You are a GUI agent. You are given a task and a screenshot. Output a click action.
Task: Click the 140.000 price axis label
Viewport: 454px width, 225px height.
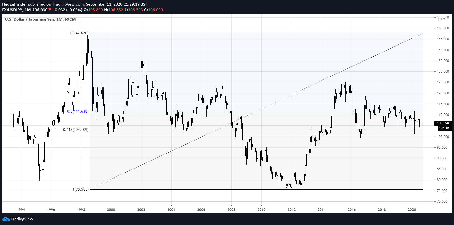(x=443, y=50)
